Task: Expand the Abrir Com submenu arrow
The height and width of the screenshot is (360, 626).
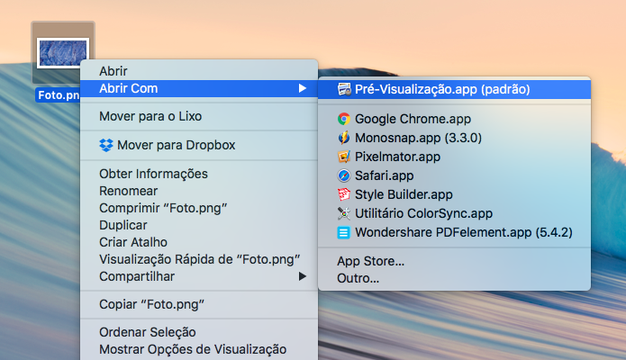Action: (x=303, y=88)
